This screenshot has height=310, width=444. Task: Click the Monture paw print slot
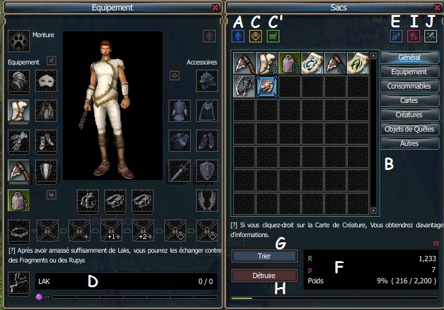click(19, 41)
